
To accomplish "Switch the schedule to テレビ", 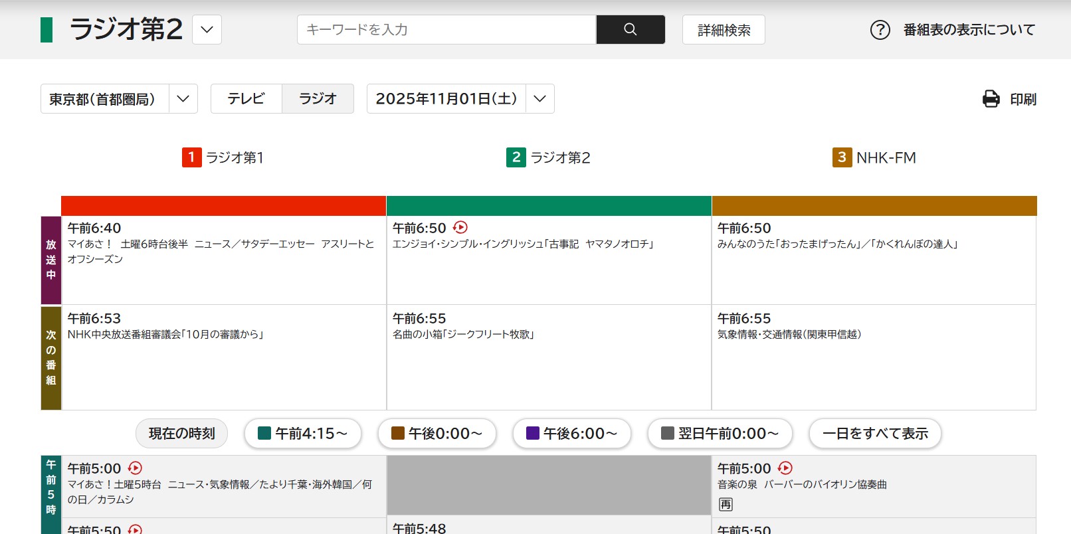I will 246,99.
